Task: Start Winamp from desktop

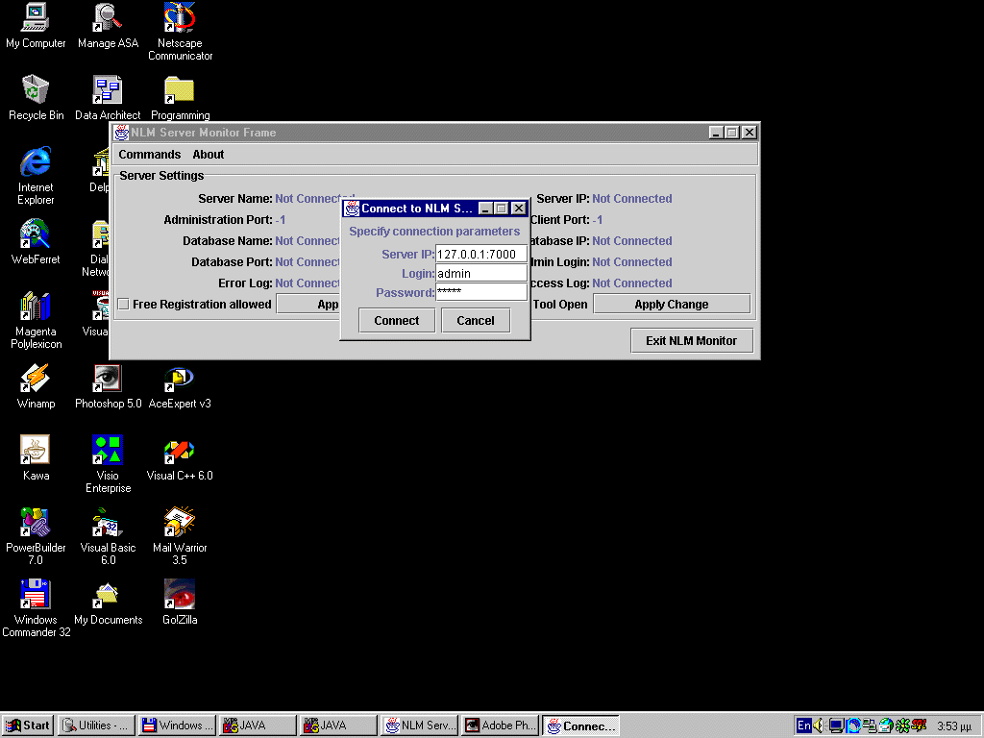Action: pos(36,386)
